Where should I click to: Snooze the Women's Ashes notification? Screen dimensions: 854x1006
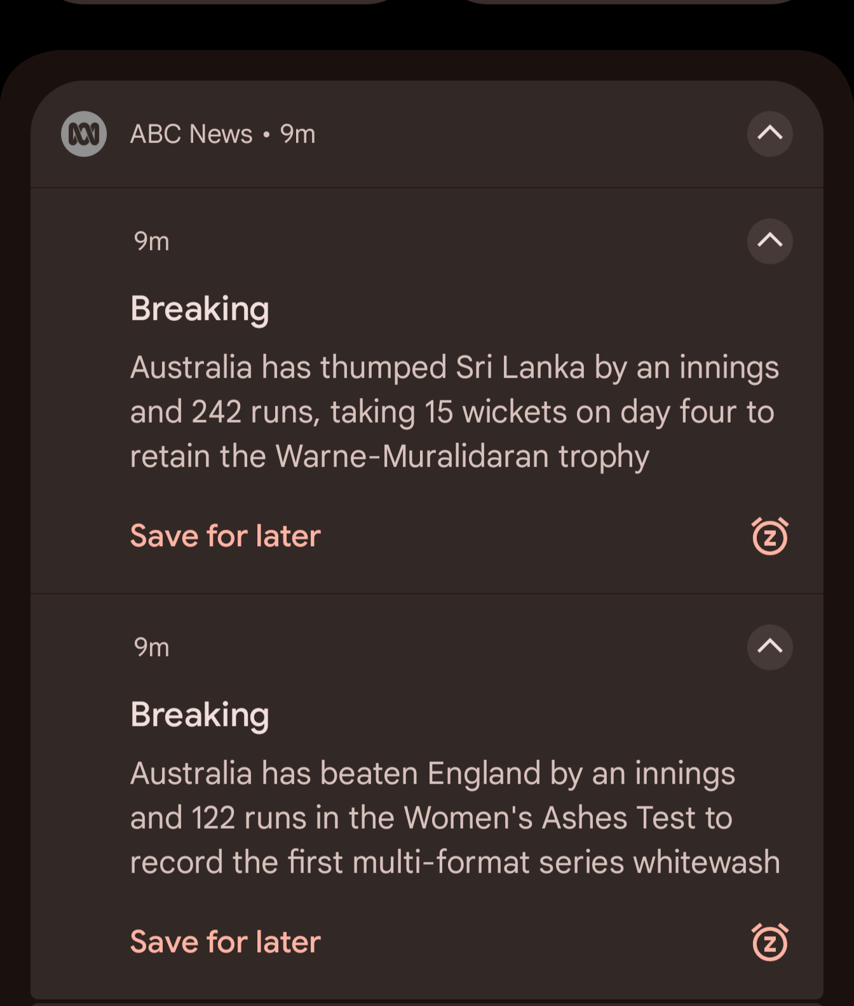click(x=769, y=942)
